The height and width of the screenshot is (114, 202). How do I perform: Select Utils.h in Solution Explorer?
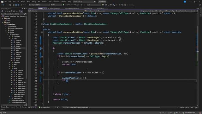[18, 60]
